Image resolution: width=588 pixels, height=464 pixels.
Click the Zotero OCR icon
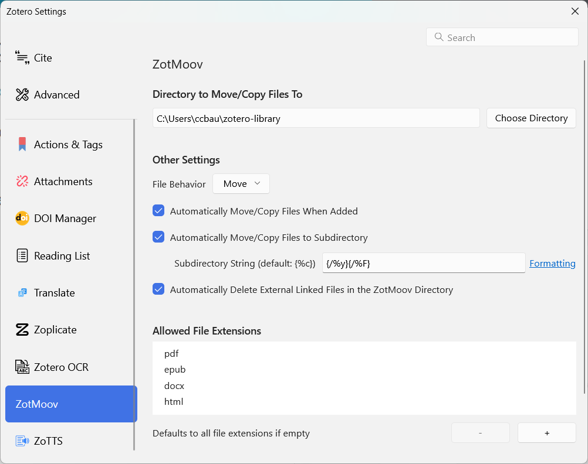pos(22,367)
